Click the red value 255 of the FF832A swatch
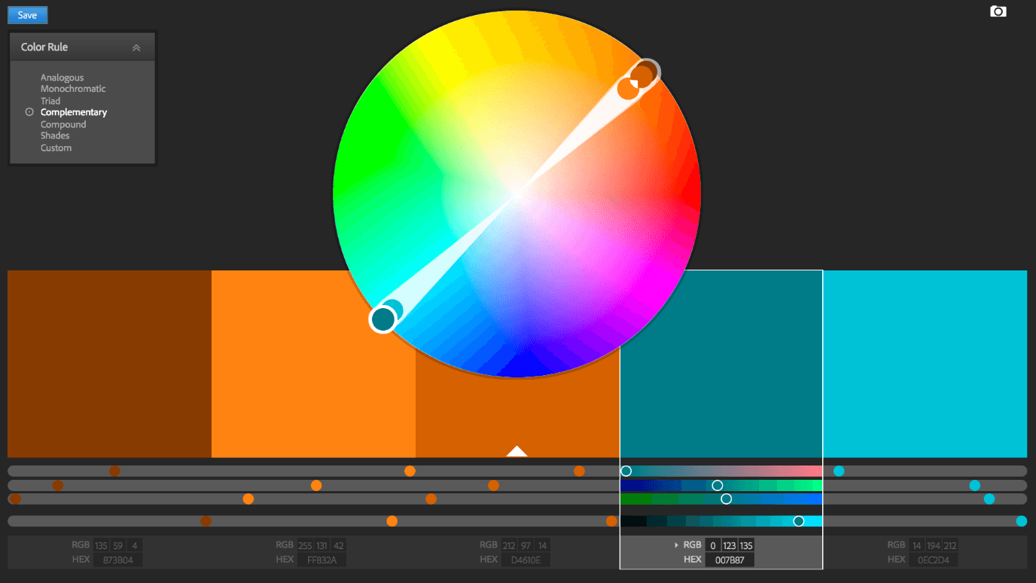Image resolution: width=1036 pixels, height=583 pixels. (x=305, y=545)
